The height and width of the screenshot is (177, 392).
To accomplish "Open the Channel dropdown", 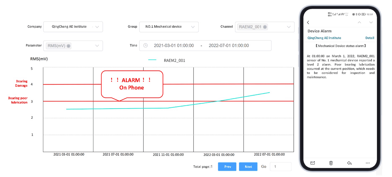I will pyautogui.click(x=289, y=27).
